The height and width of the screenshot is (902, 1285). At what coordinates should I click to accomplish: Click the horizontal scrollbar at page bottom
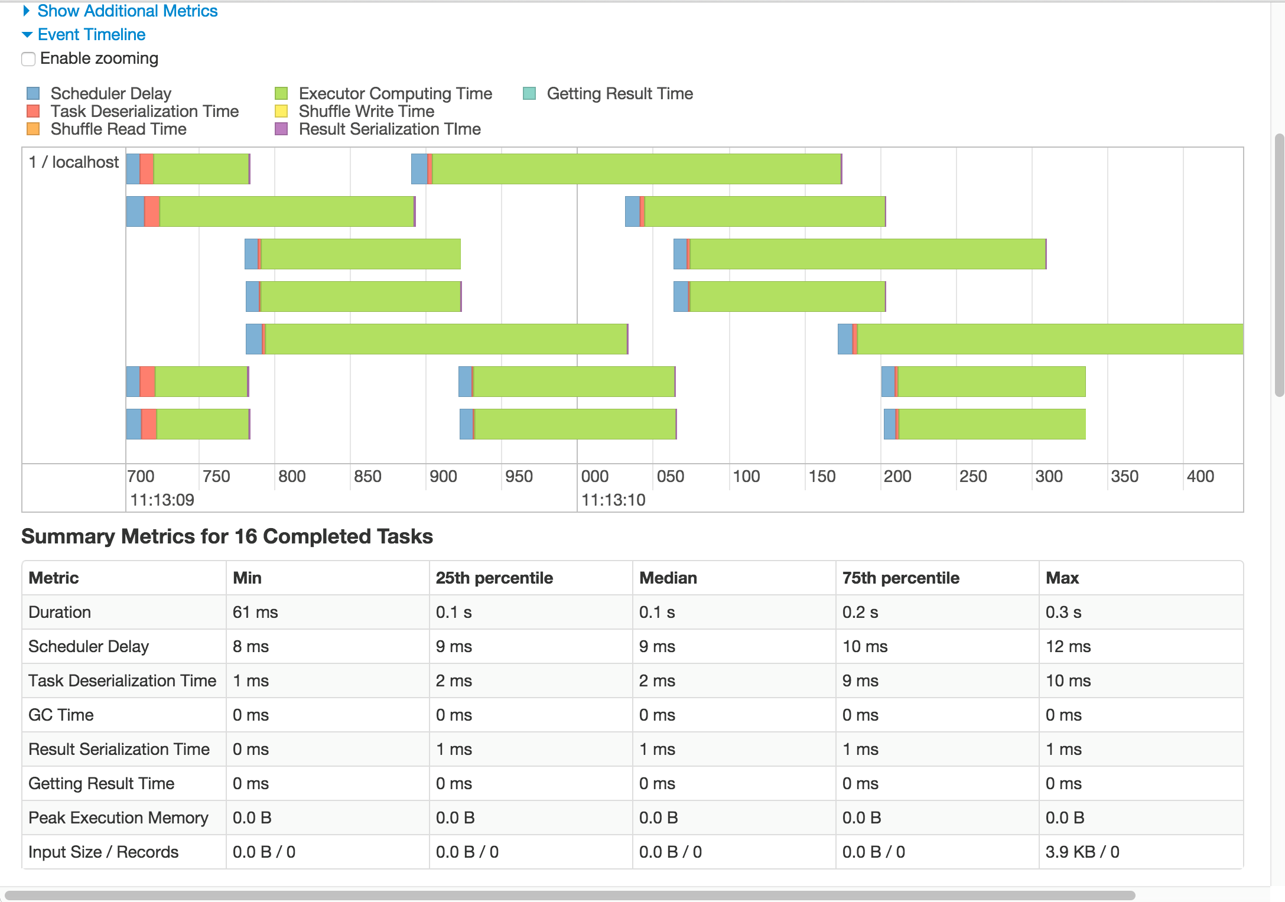[x=570, y=896]
